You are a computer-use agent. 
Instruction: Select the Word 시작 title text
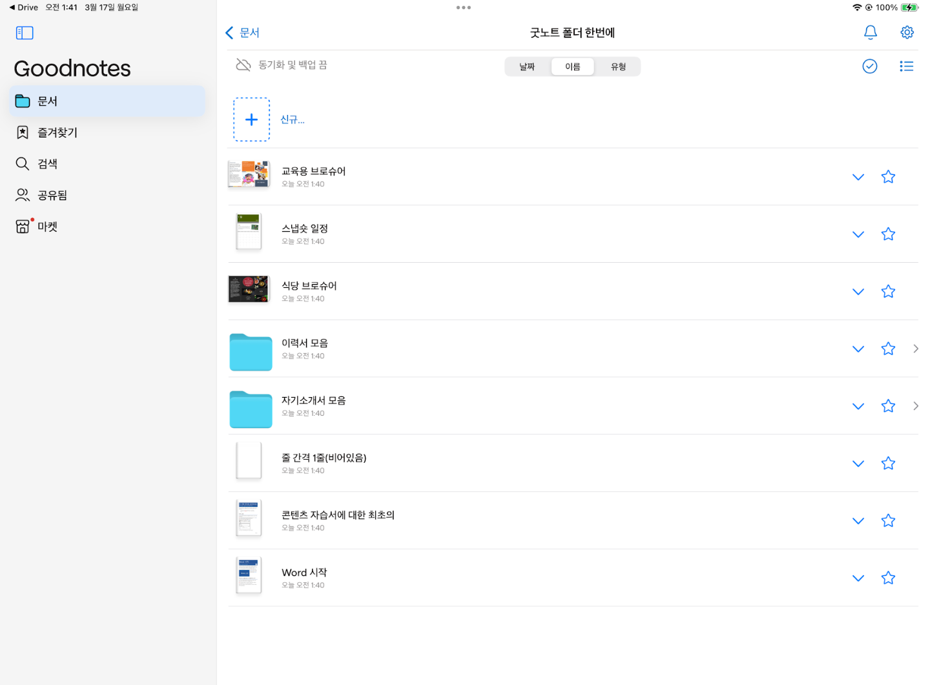tap(304, 573)
